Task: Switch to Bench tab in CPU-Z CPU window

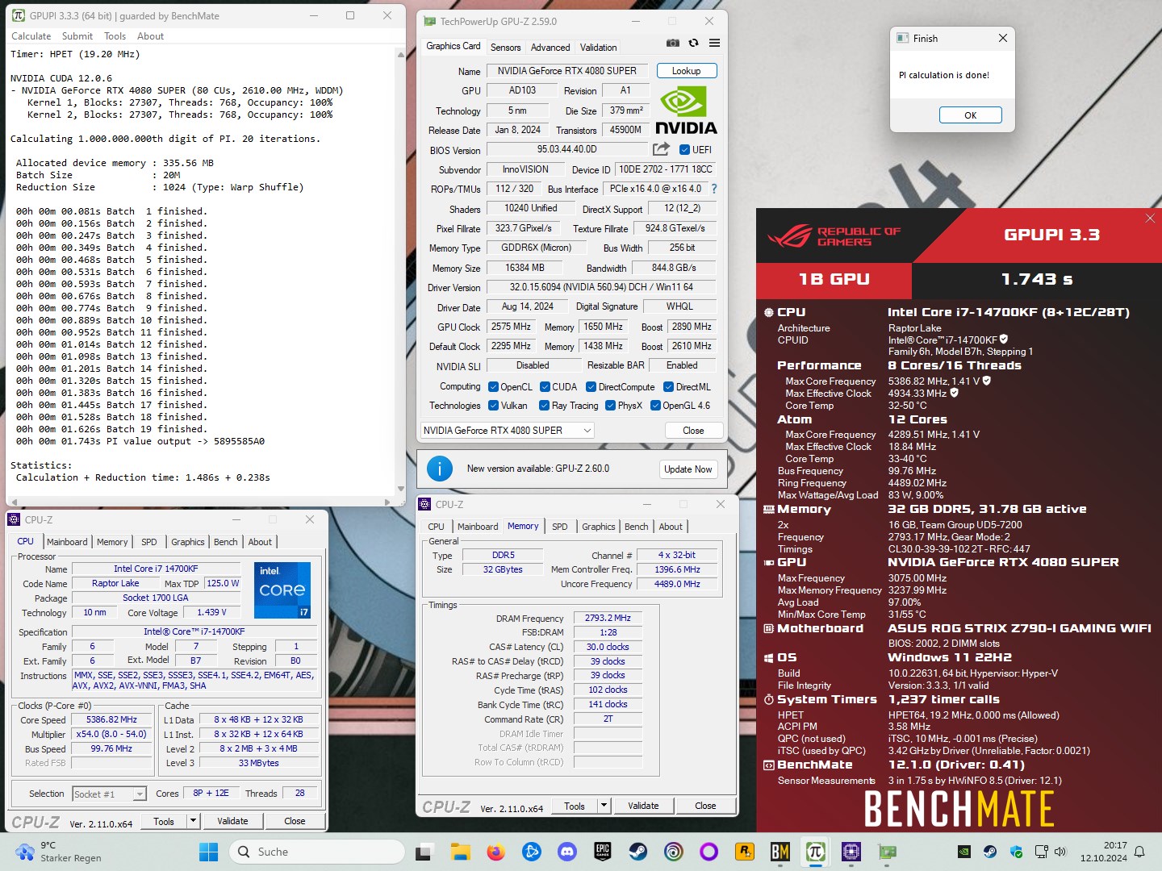Action: coord(226,542)
